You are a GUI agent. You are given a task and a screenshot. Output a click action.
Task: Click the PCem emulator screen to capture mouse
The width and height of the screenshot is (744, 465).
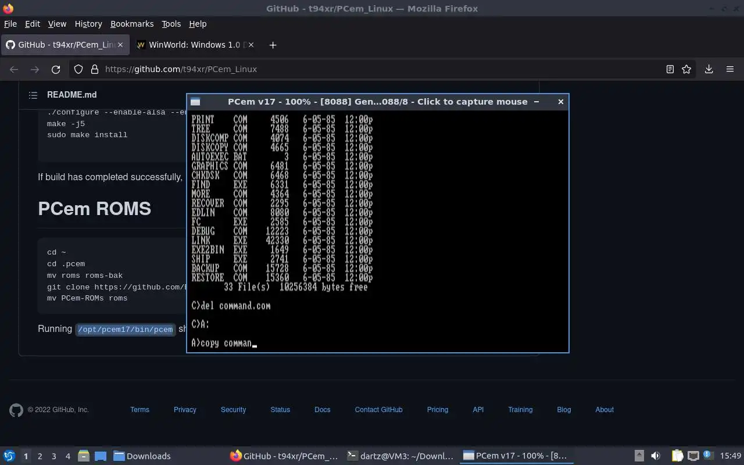pyautogui.click(x=378, y=231)
